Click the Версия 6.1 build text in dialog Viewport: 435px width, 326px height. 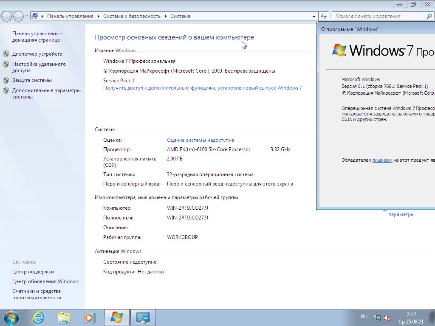tap(385, 86)
